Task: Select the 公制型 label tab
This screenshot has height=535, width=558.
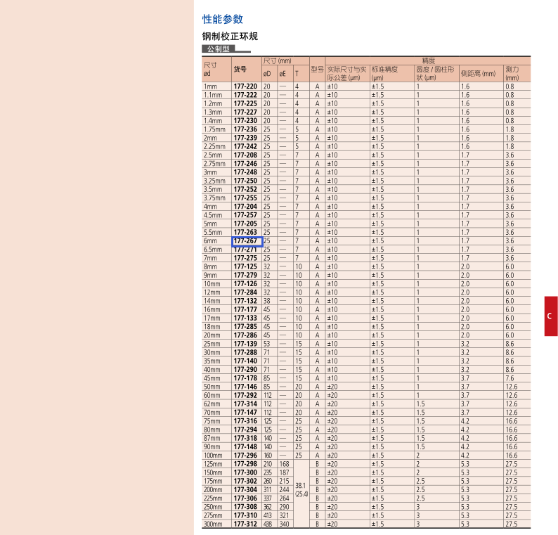Action: (x=218, y=49)
